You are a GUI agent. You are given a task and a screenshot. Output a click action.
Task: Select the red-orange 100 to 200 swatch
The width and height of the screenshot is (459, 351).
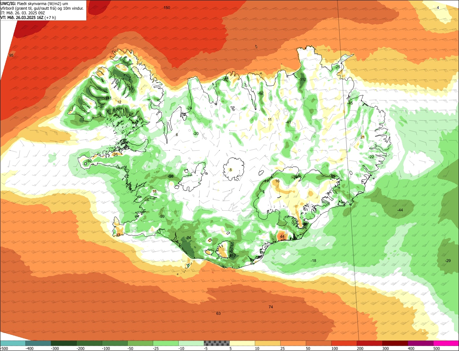point(344,343)
